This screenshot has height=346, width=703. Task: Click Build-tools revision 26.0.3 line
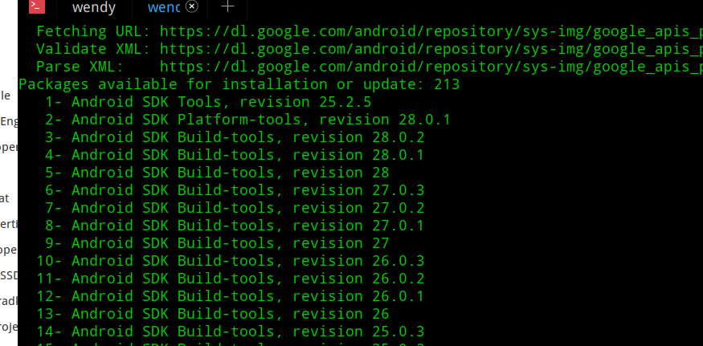click(231, 261)
